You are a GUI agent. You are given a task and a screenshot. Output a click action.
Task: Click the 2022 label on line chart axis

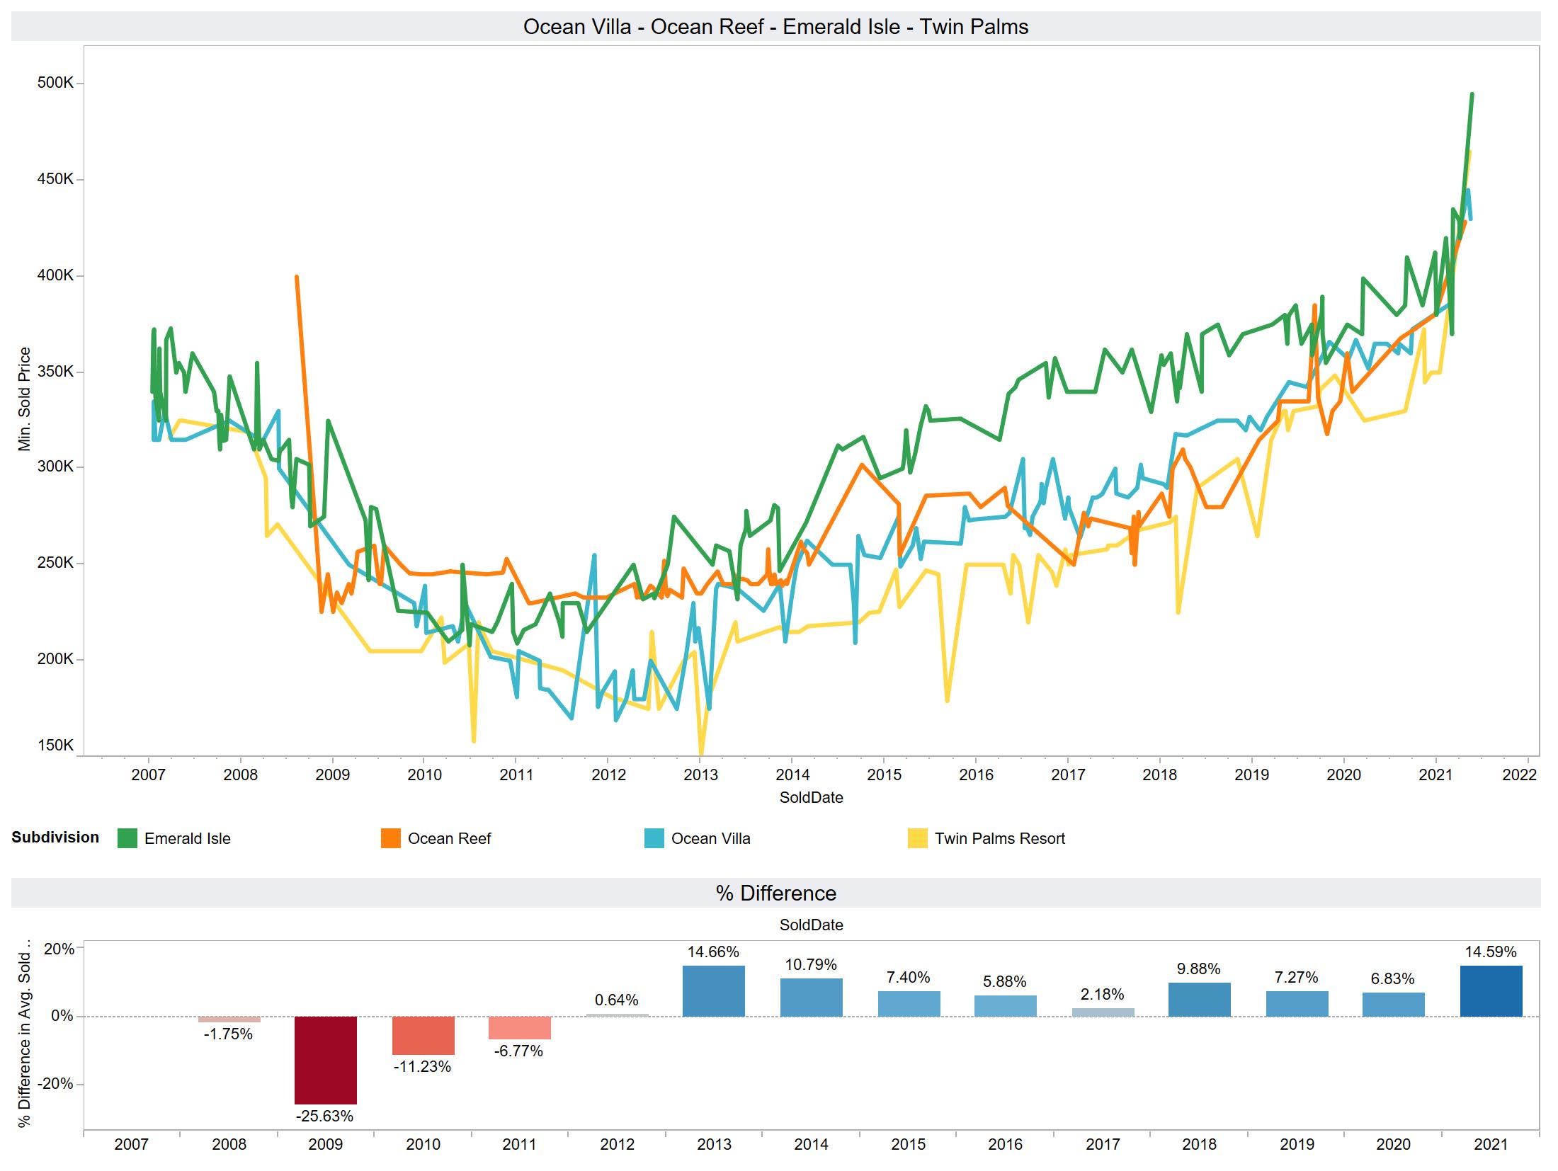point(1520,775)
